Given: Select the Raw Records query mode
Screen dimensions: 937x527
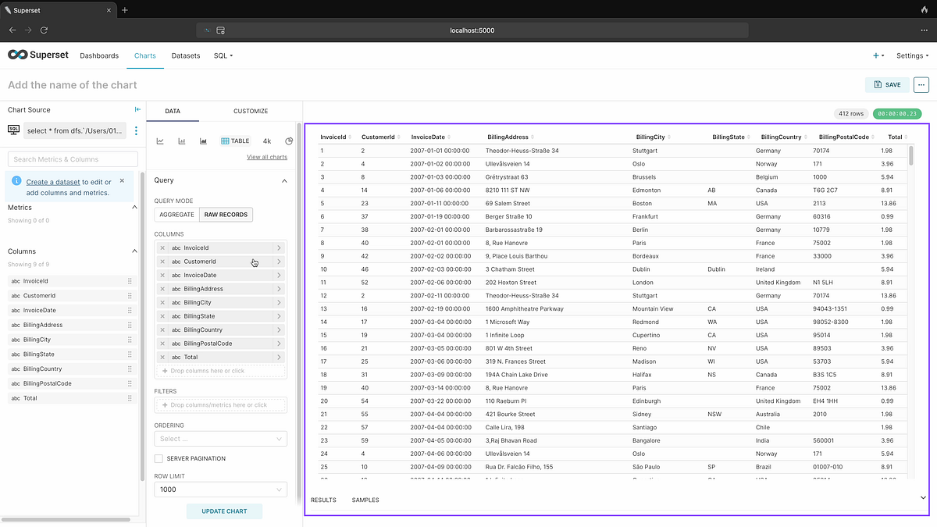Looking at the screenshot, I should (226, 215).
